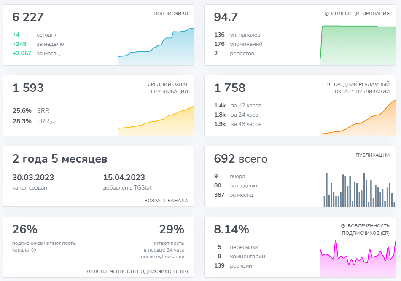Viewport: 401px width, 281px height.
Task: Select the 139 реакции row
Action: coord(233,266)
